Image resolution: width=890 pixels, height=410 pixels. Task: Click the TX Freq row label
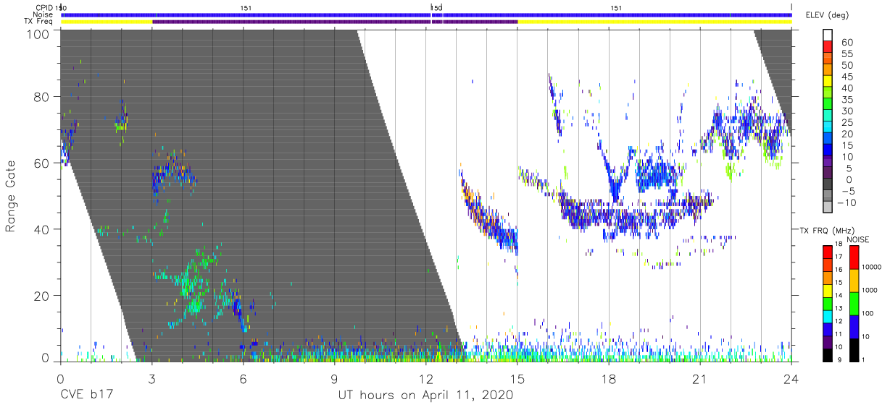tap(39, 22)
